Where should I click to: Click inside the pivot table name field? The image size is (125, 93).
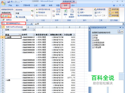[7, 13]
